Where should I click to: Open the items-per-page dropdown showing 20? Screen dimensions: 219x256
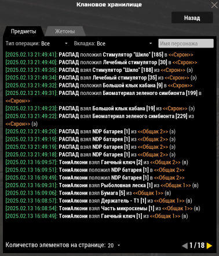click(x=114, y=246)
